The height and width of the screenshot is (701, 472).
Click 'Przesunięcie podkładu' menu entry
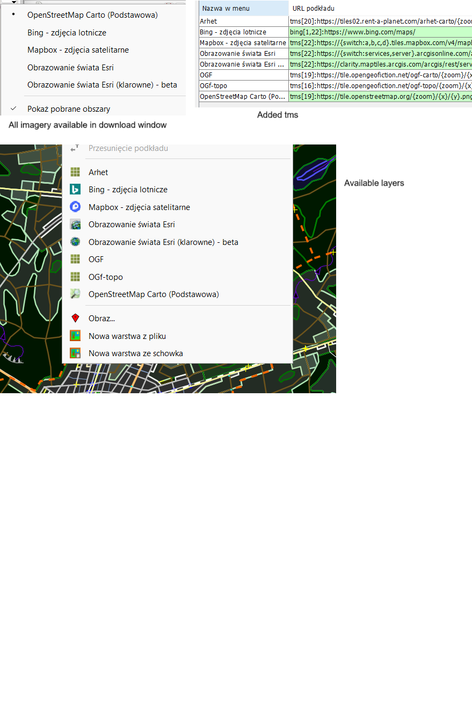coord(128,148)
